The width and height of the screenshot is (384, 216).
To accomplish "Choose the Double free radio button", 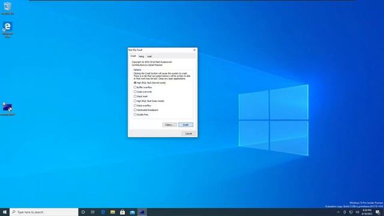I will pos(141,115).
